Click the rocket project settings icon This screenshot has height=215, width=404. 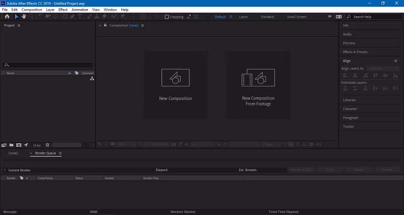point(26,145)
